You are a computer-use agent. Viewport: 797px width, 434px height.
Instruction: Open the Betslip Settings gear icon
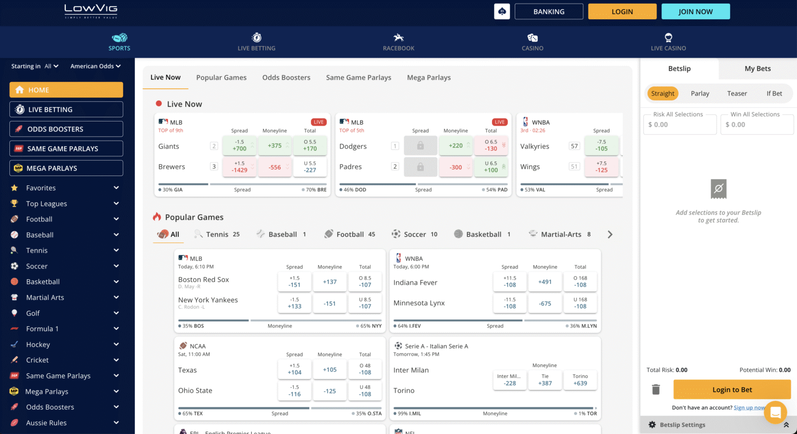click(652, 425)
